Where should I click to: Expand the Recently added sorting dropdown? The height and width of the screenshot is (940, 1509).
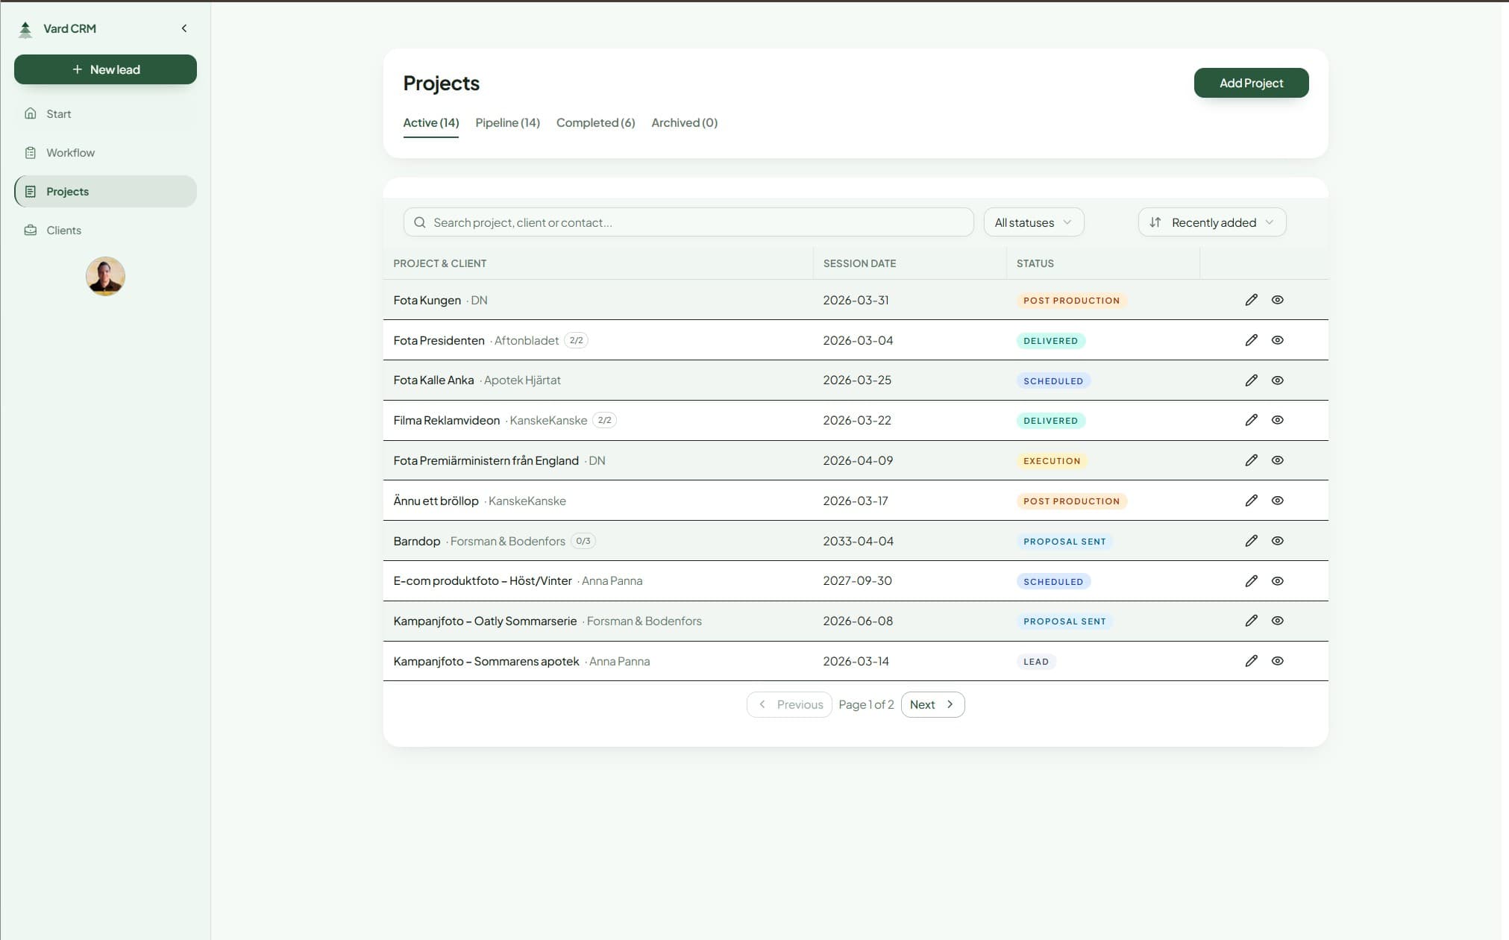[1212, 222]
